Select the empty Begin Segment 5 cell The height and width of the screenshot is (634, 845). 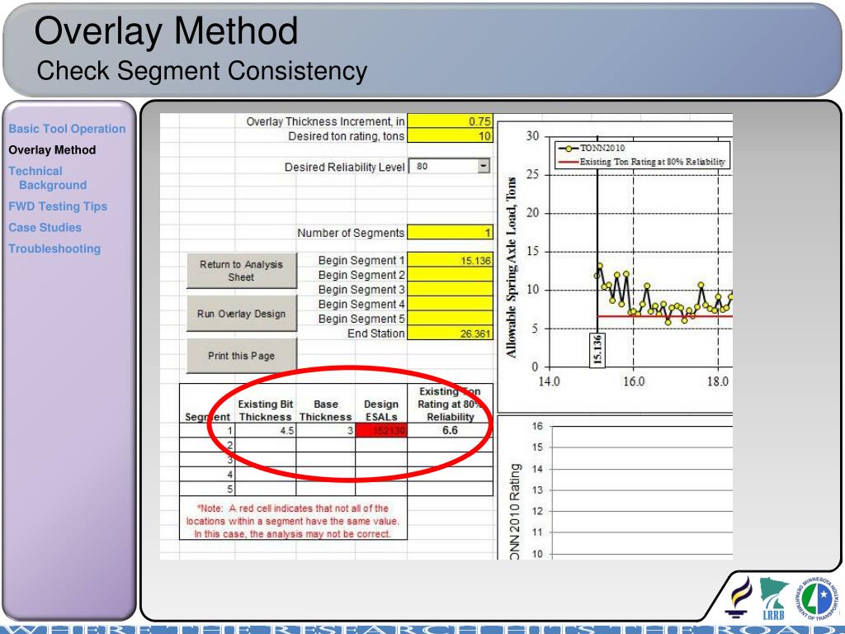coord(450,318)
